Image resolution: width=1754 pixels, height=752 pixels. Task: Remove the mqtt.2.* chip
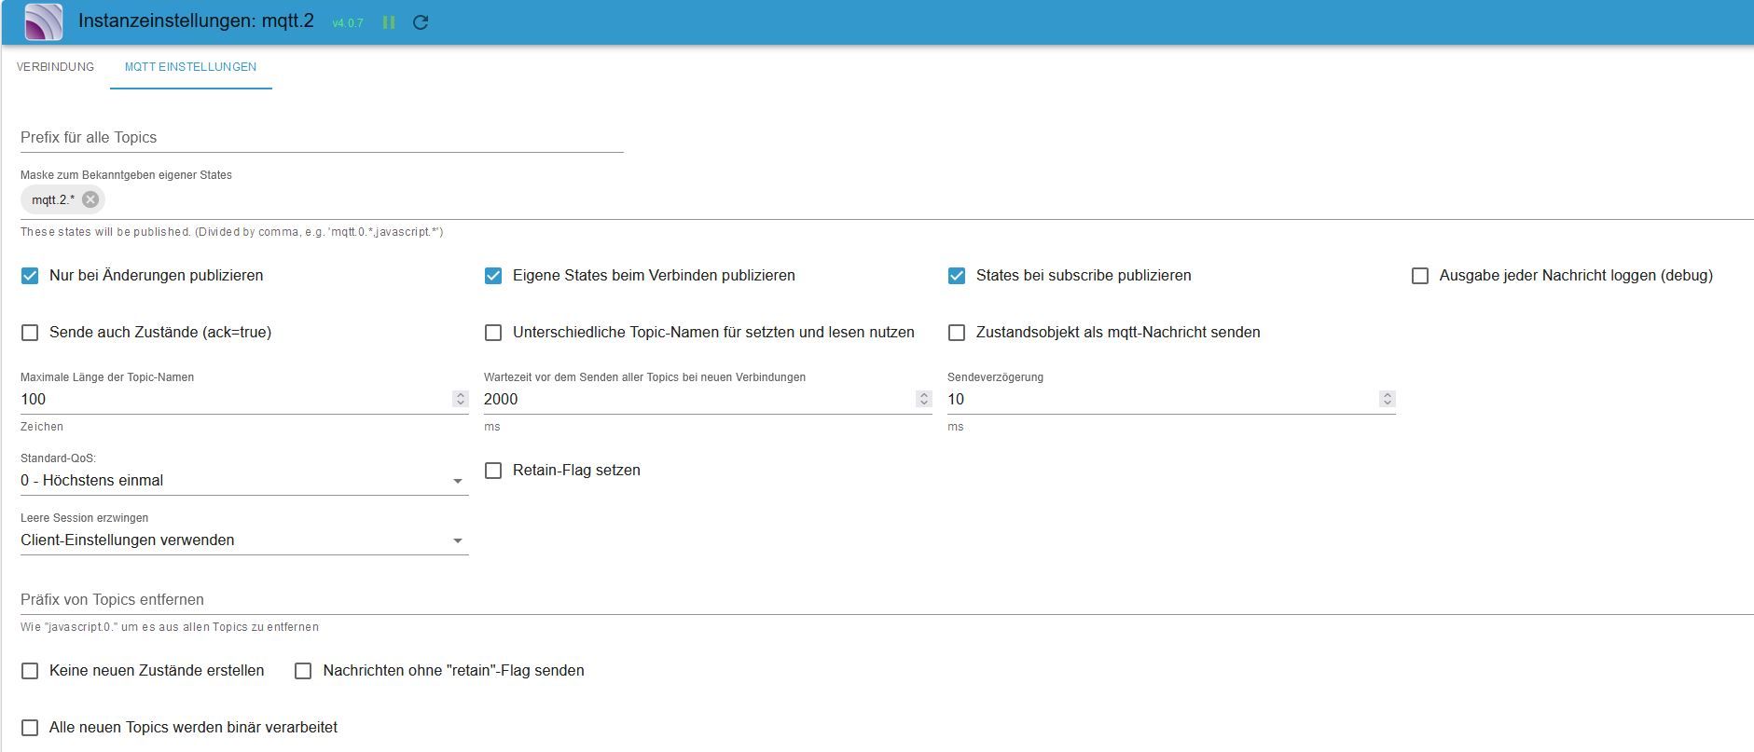point(90,199)
